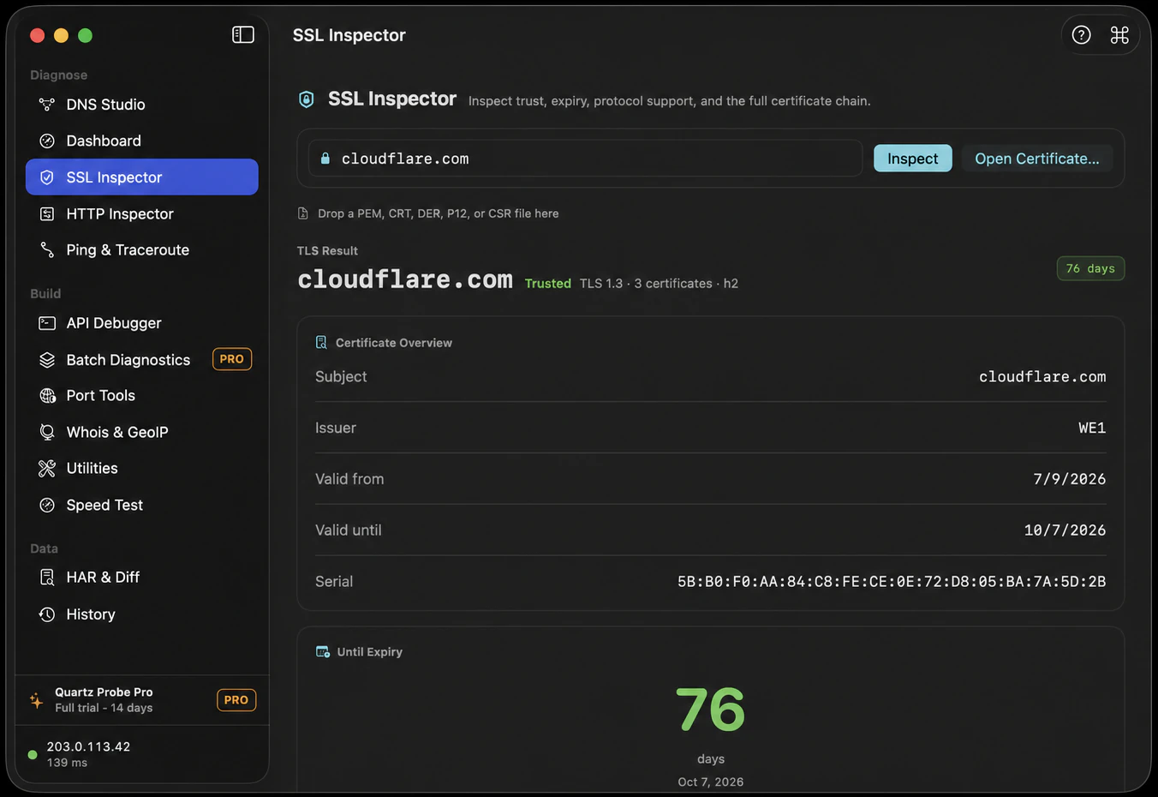Click the Oct 7, 2026 expiry date
This screenshot has width=1158, height=797.
[x=711, y=782]
